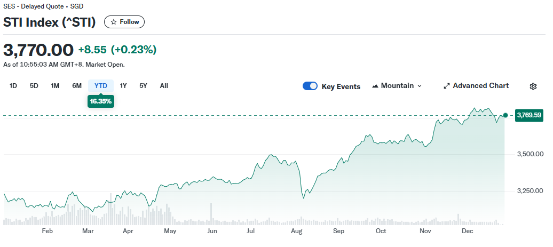The height and width of the screenshot is (247, 553).
Task: Select the 1D time range tab
Action: [x=13, y=86]
